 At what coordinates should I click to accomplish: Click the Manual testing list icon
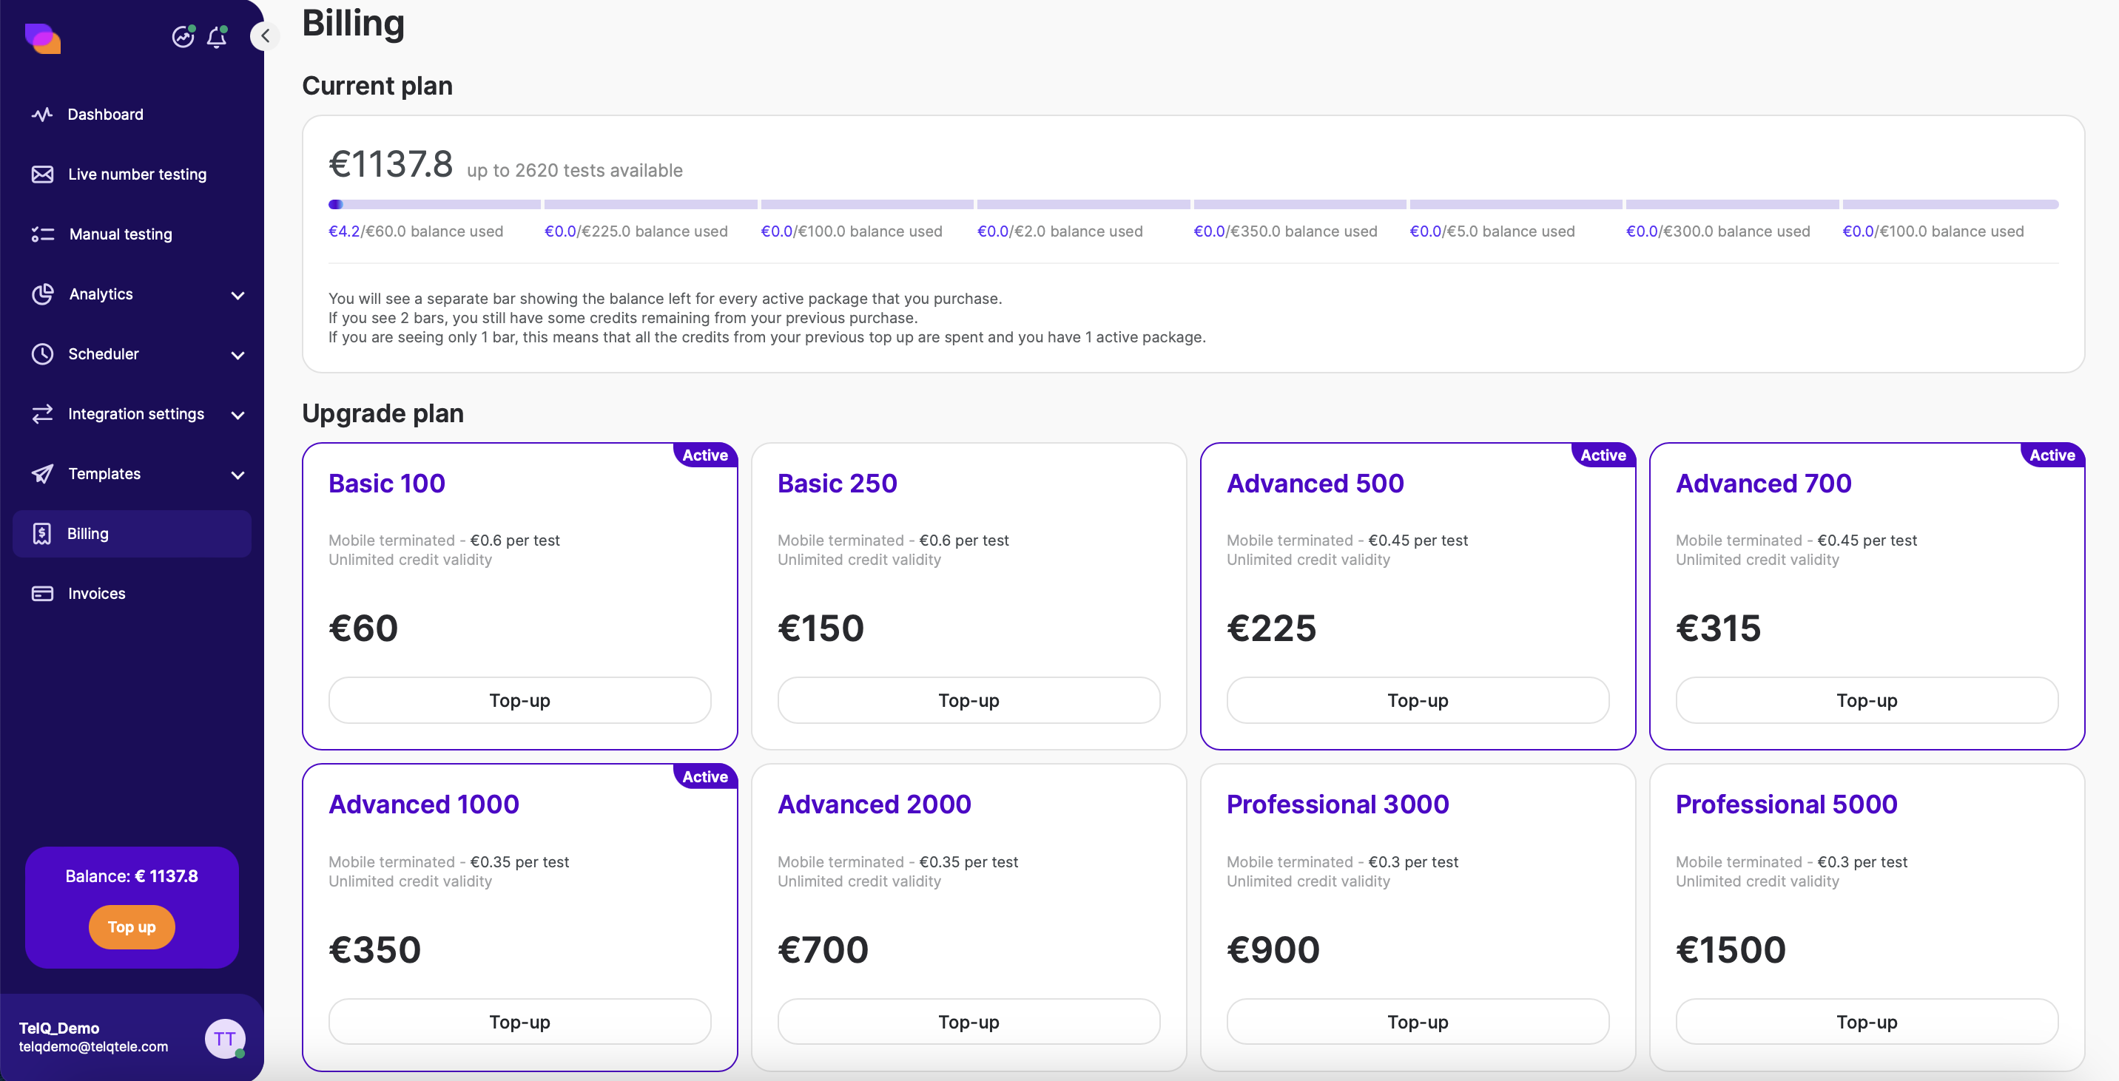(x=42, y=234)
